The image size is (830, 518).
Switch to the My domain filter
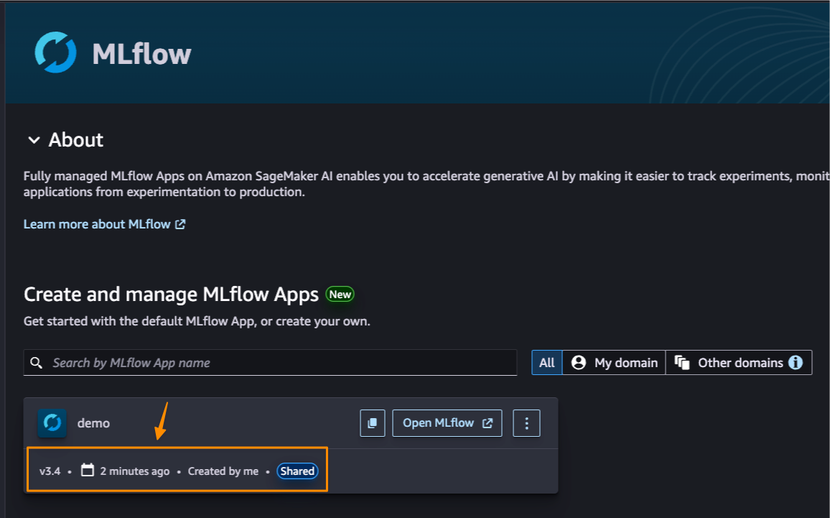click(614, 362)
